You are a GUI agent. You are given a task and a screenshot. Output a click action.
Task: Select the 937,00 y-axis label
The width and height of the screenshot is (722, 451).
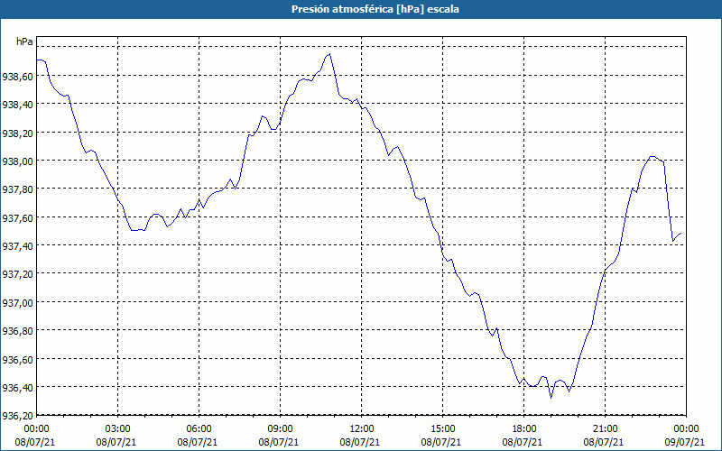[17, 303]
